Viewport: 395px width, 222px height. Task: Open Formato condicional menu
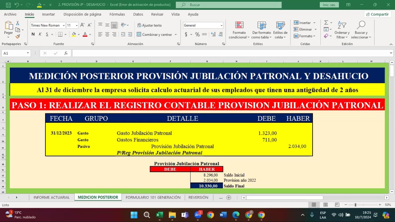point(239,30)
